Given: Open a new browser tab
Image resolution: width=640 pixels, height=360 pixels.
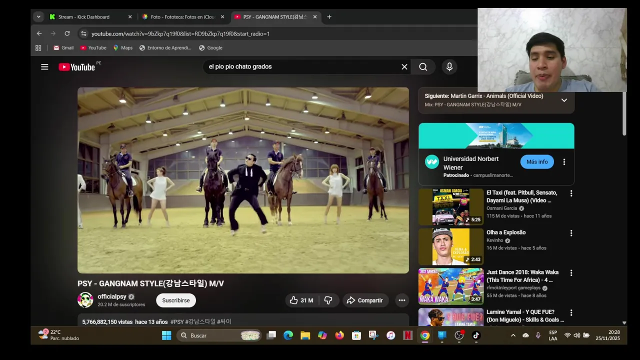Looking at the screenshot, I should pos(329,17).
